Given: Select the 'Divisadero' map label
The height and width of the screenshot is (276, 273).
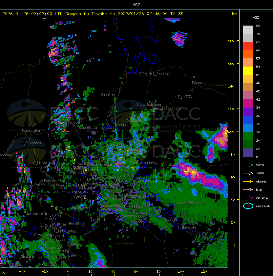Looking at the screenshot, I should click(146, 163).
